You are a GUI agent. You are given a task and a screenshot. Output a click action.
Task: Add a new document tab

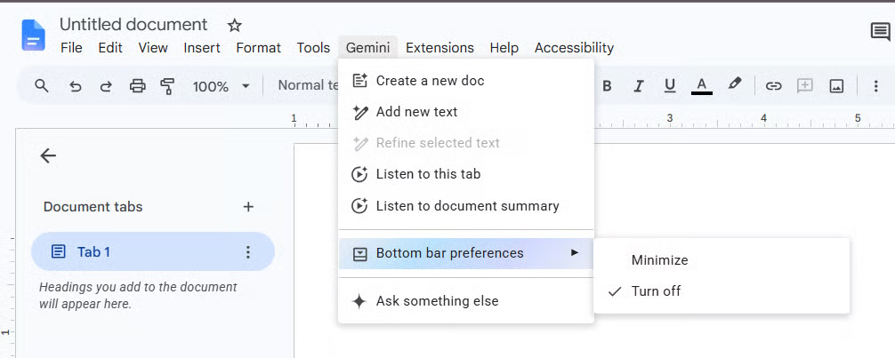tap(248, 207)
